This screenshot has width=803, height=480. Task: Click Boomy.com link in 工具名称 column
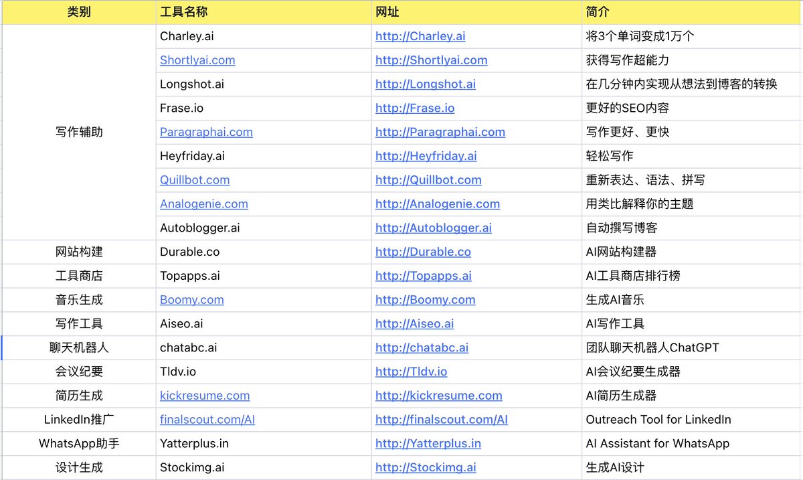click(192, 300)
